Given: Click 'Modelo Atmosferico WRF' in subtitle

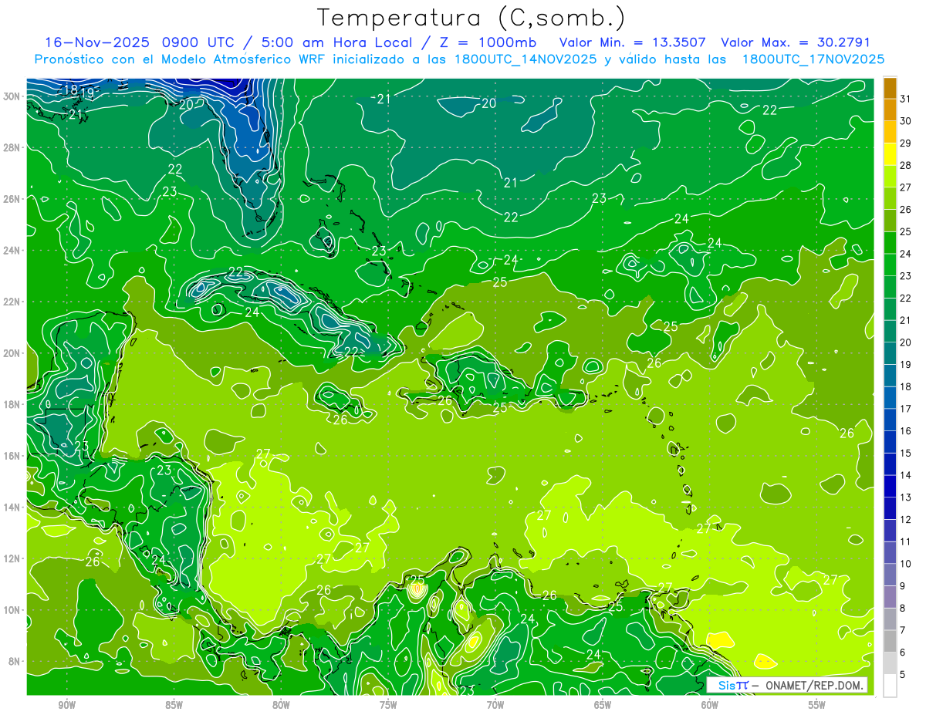Looking at the screenshot, I should [245, 59].
